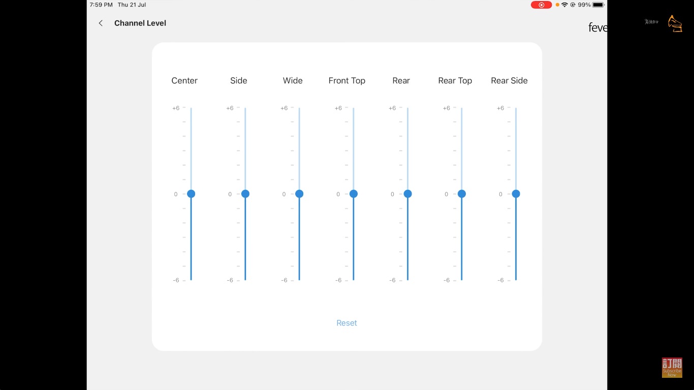Tap the 7:59 PM clock
694x390 pixels.
101,5
